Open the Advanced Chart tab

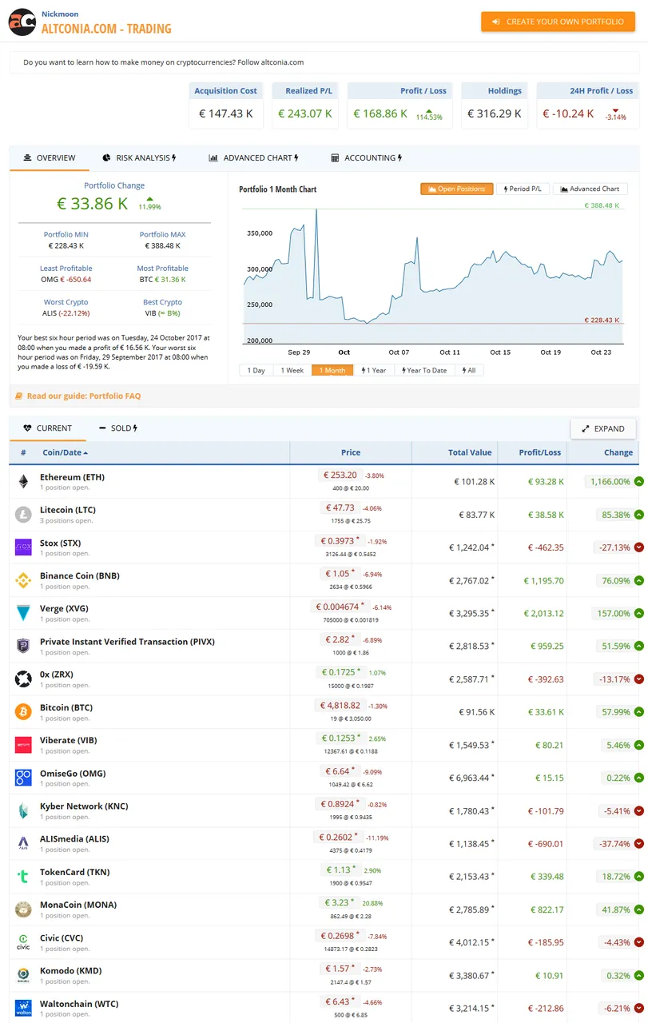pyautogui.click(x=253, y=158)
